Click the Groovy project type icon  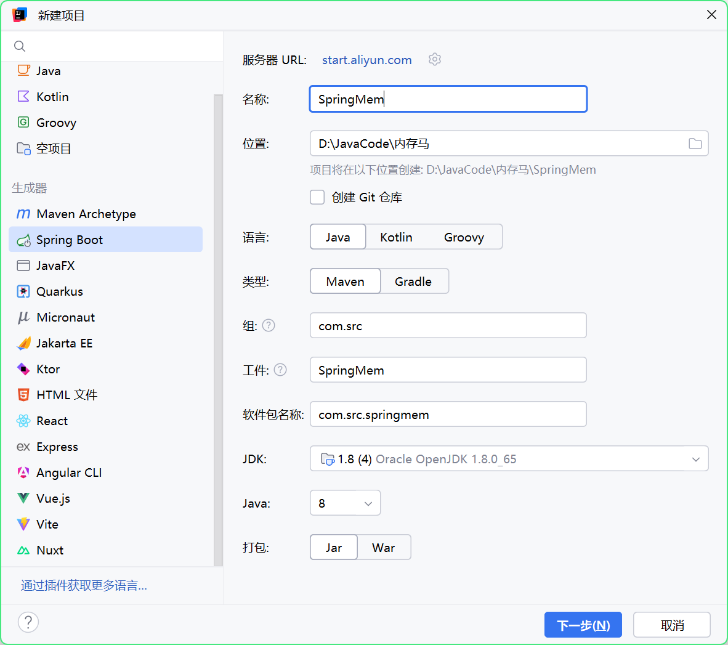point(23,122)
